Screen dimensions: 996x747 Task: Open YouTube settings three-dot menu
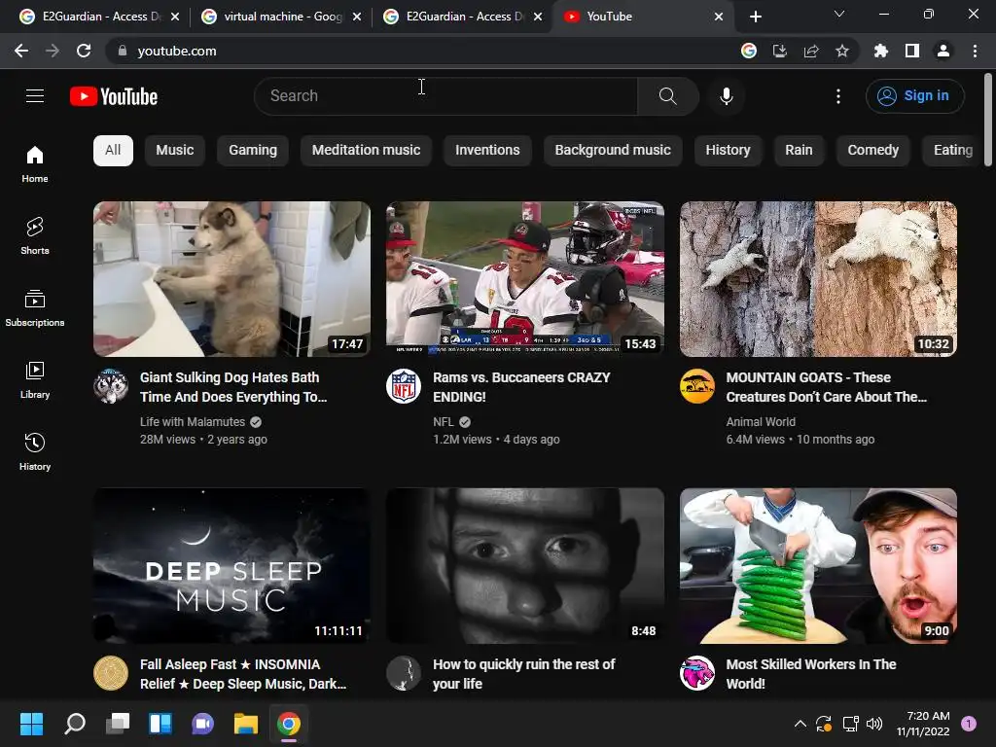pos(837,96)
